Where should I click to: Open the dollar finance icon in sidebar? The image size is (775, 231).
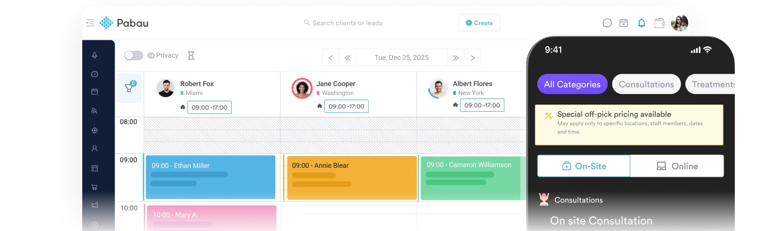tap(95, 225)
